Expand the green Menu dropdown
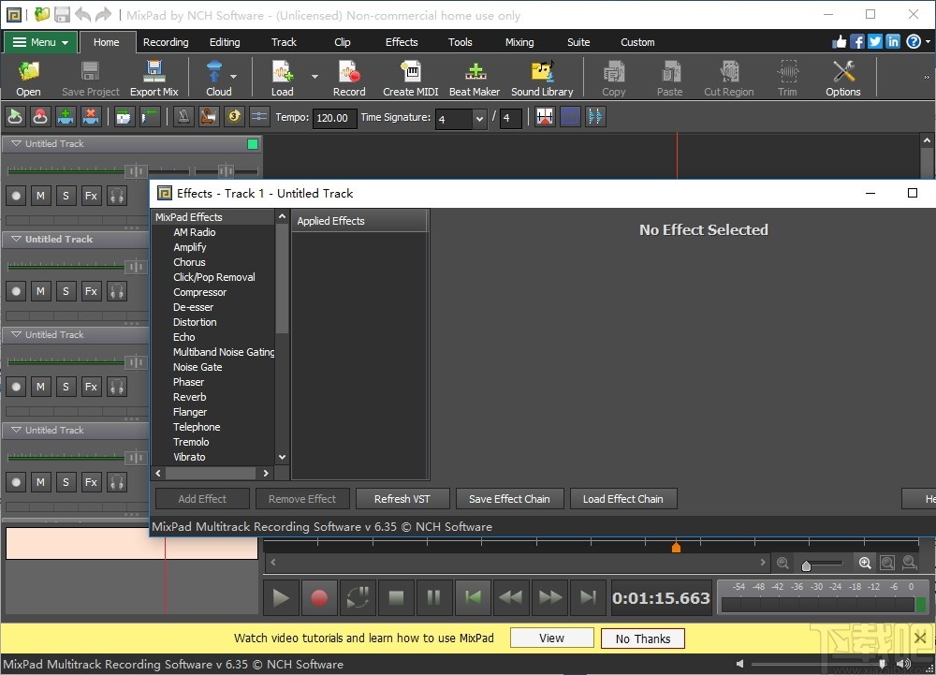This screenshot has width=936, height=675. [41, 42]
